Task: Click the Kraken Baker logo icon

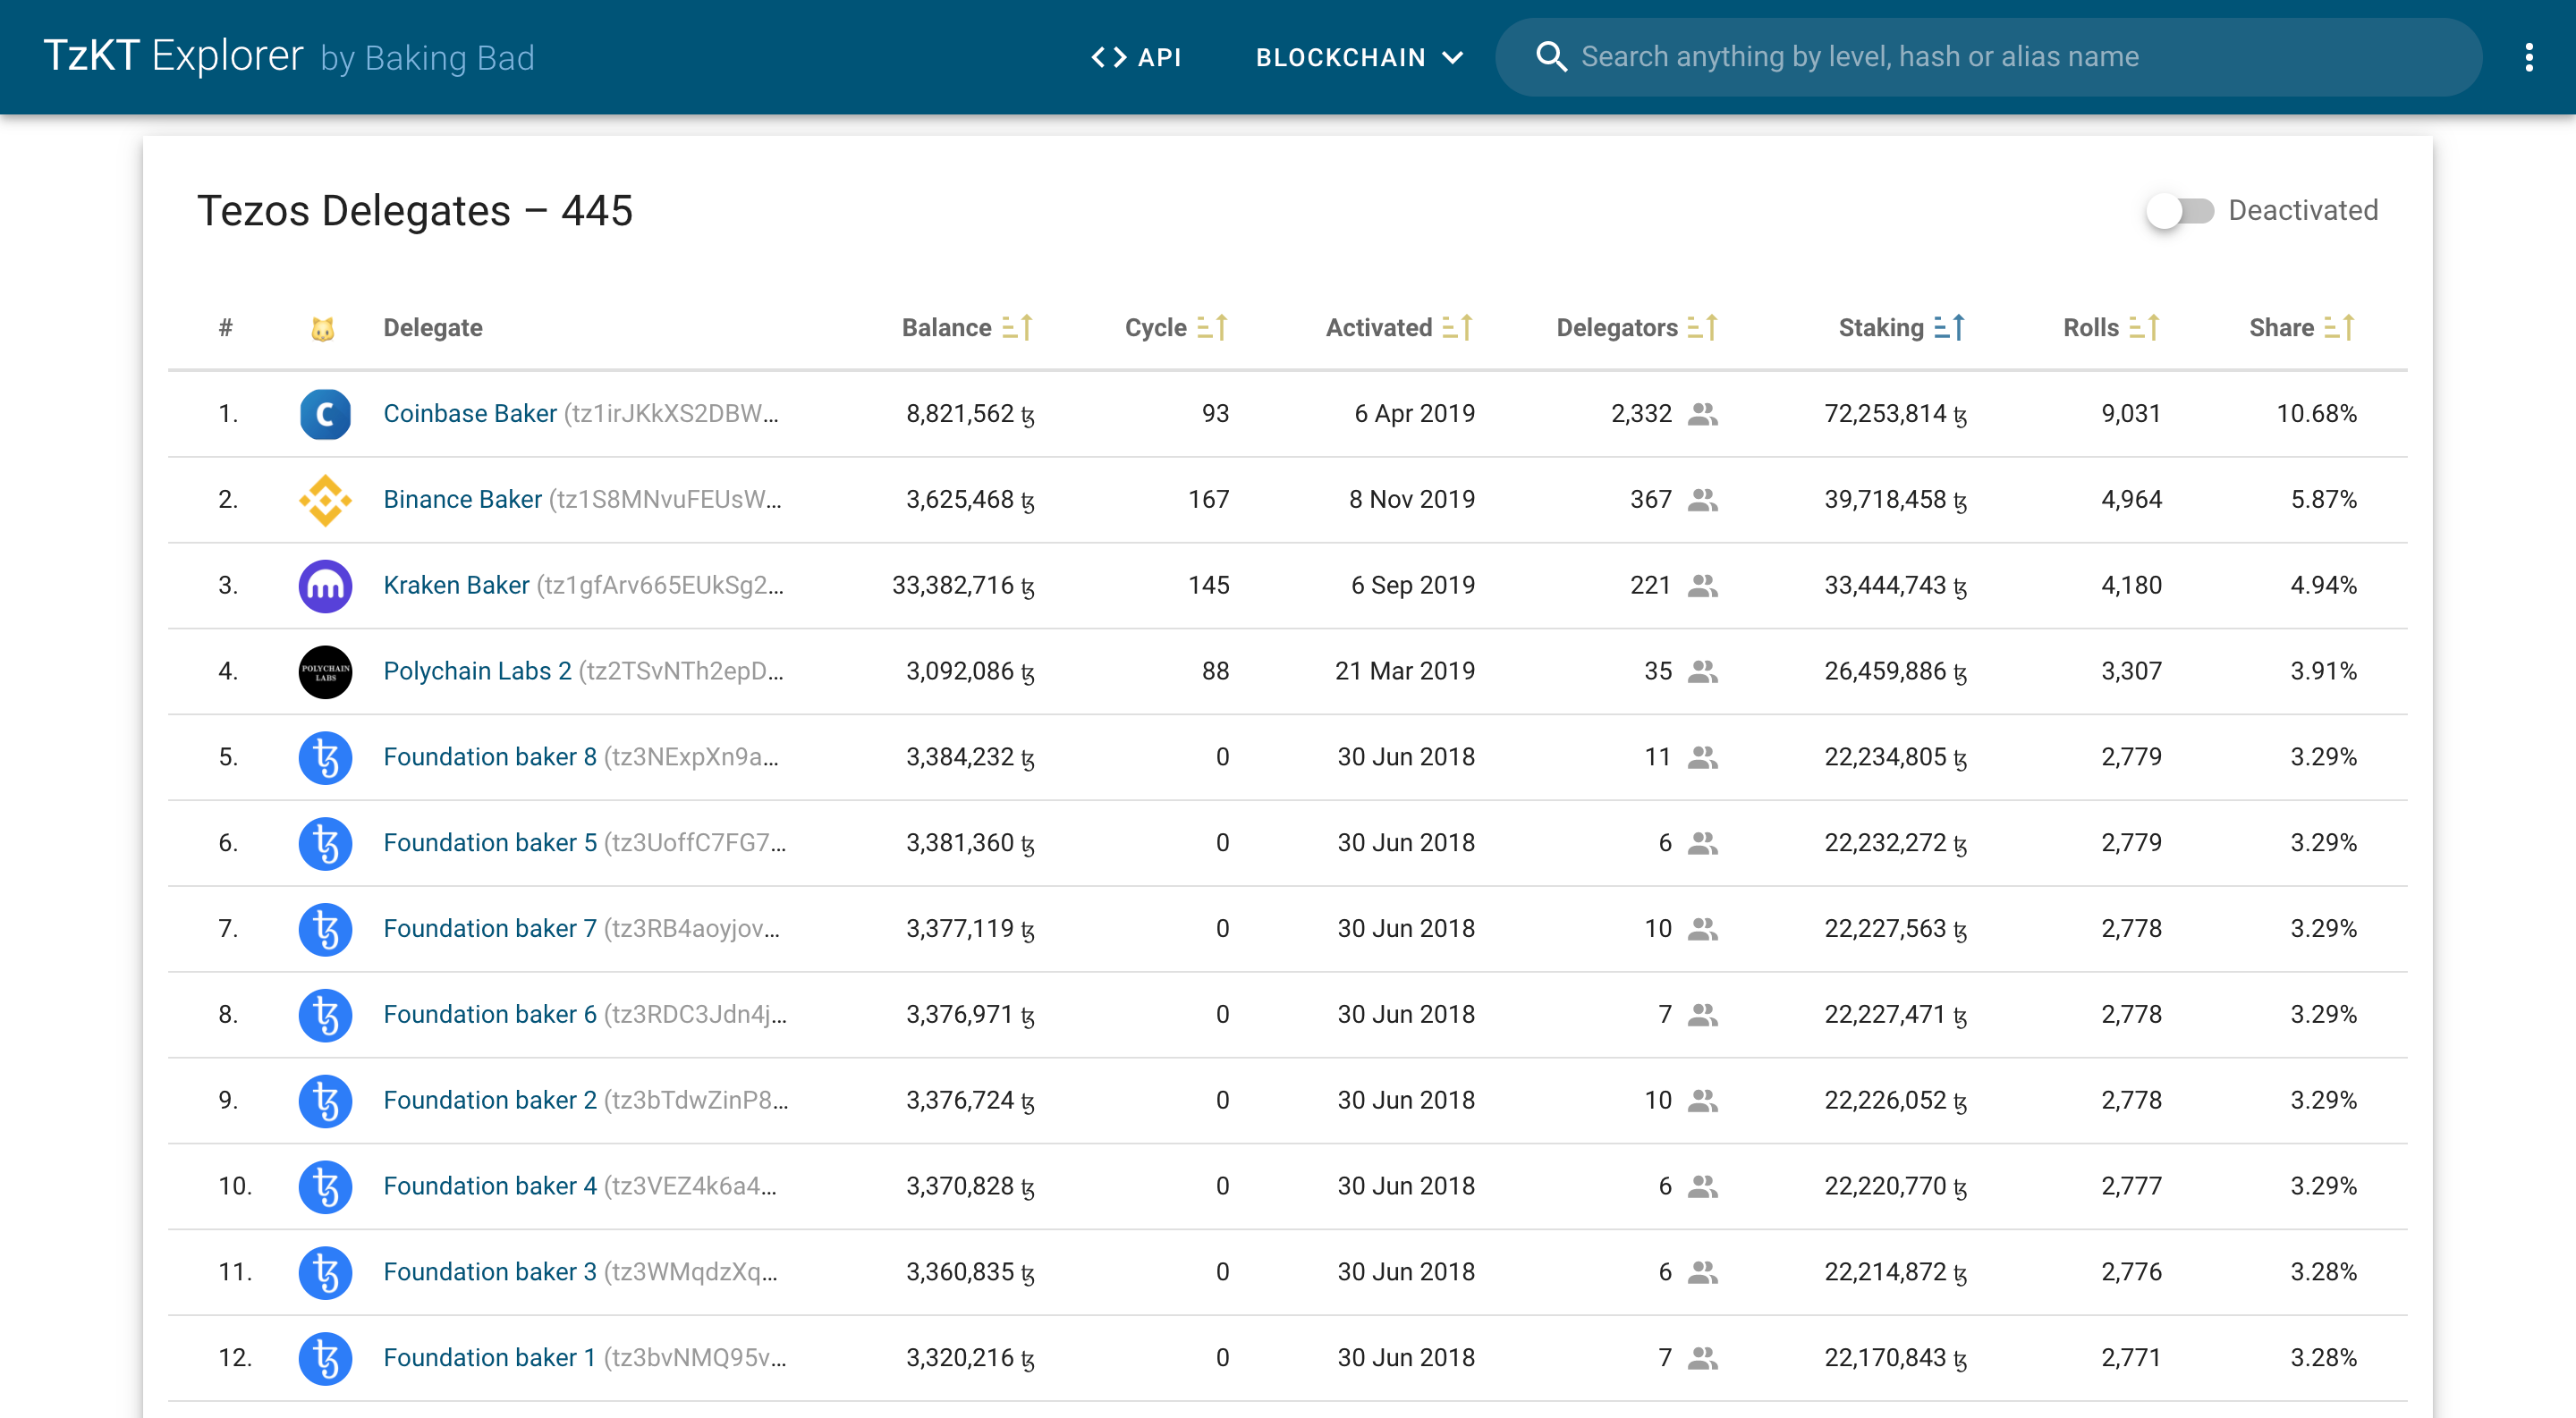Action: (x=325, y=586)
